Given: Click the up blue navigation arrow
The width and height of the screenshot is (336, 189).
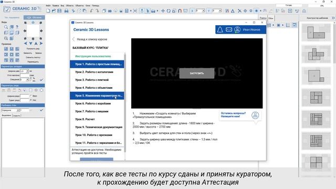Looking at the screenshot, I should [36, 44].
